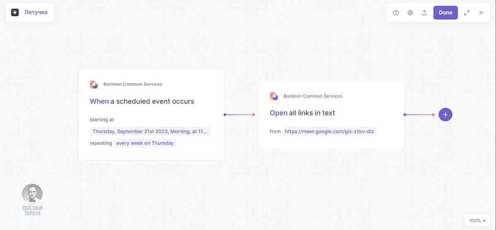The image size is (496, 230).
Task: Click Bardeen logo in Open links card
Action: pos(274,96)
